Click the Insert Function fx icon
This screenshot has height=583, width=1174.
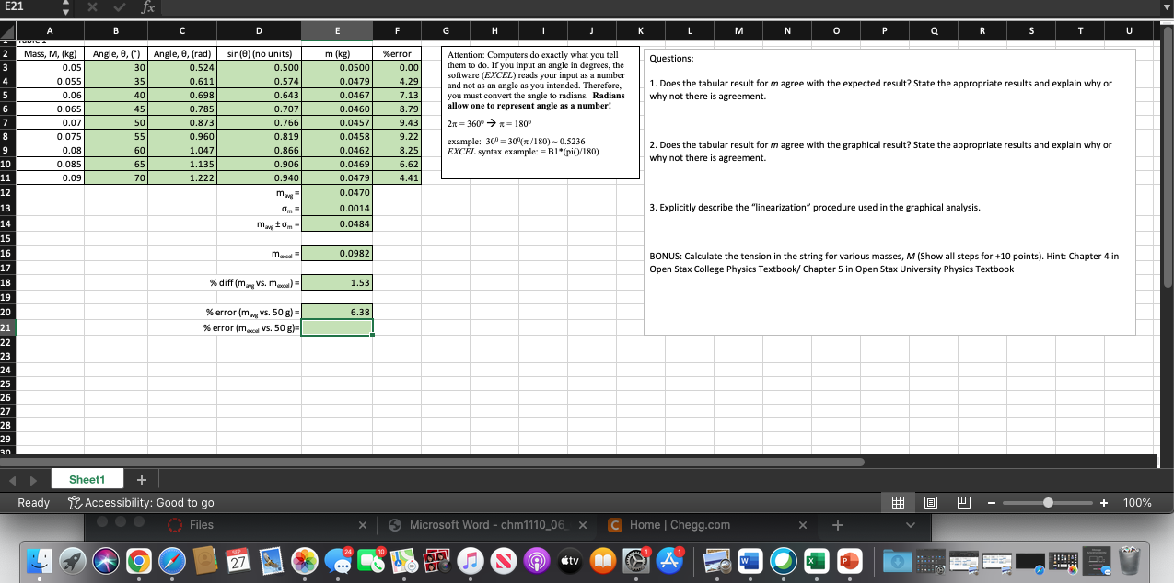click(146, 7)
